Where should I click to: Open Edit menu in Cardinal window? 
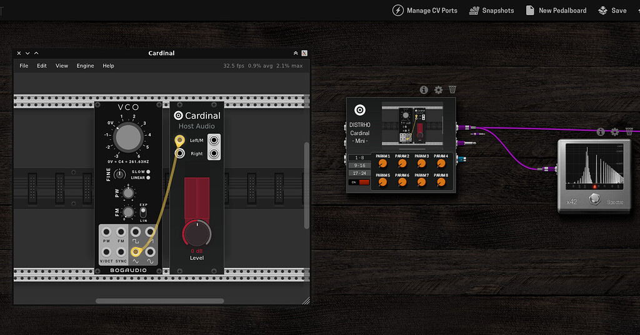(42, 66)
